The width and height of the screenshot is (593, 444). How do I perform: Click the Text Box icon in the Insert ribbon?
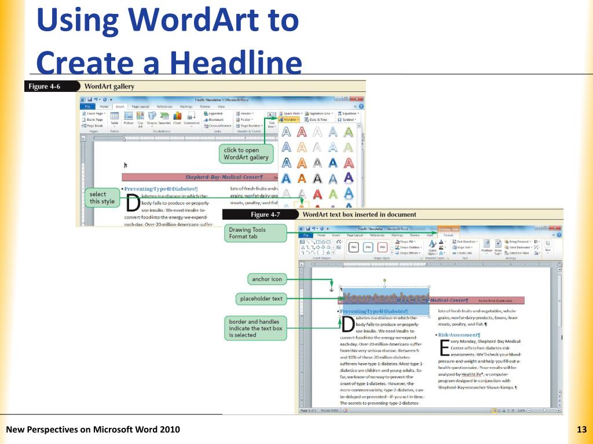click(272, 119)
